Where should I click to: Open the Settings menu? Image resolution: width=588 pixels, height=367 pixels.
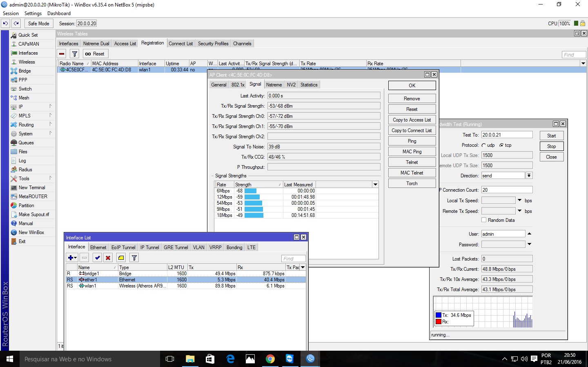click(x=33, y=13)
